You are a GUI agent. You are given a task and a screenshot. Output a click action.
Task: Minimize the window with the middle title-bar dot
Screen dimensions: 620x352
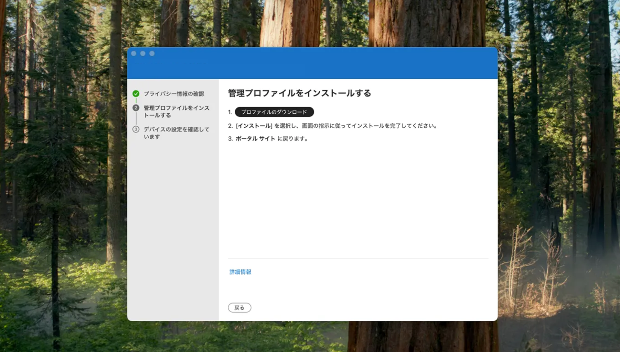(143, 54)
